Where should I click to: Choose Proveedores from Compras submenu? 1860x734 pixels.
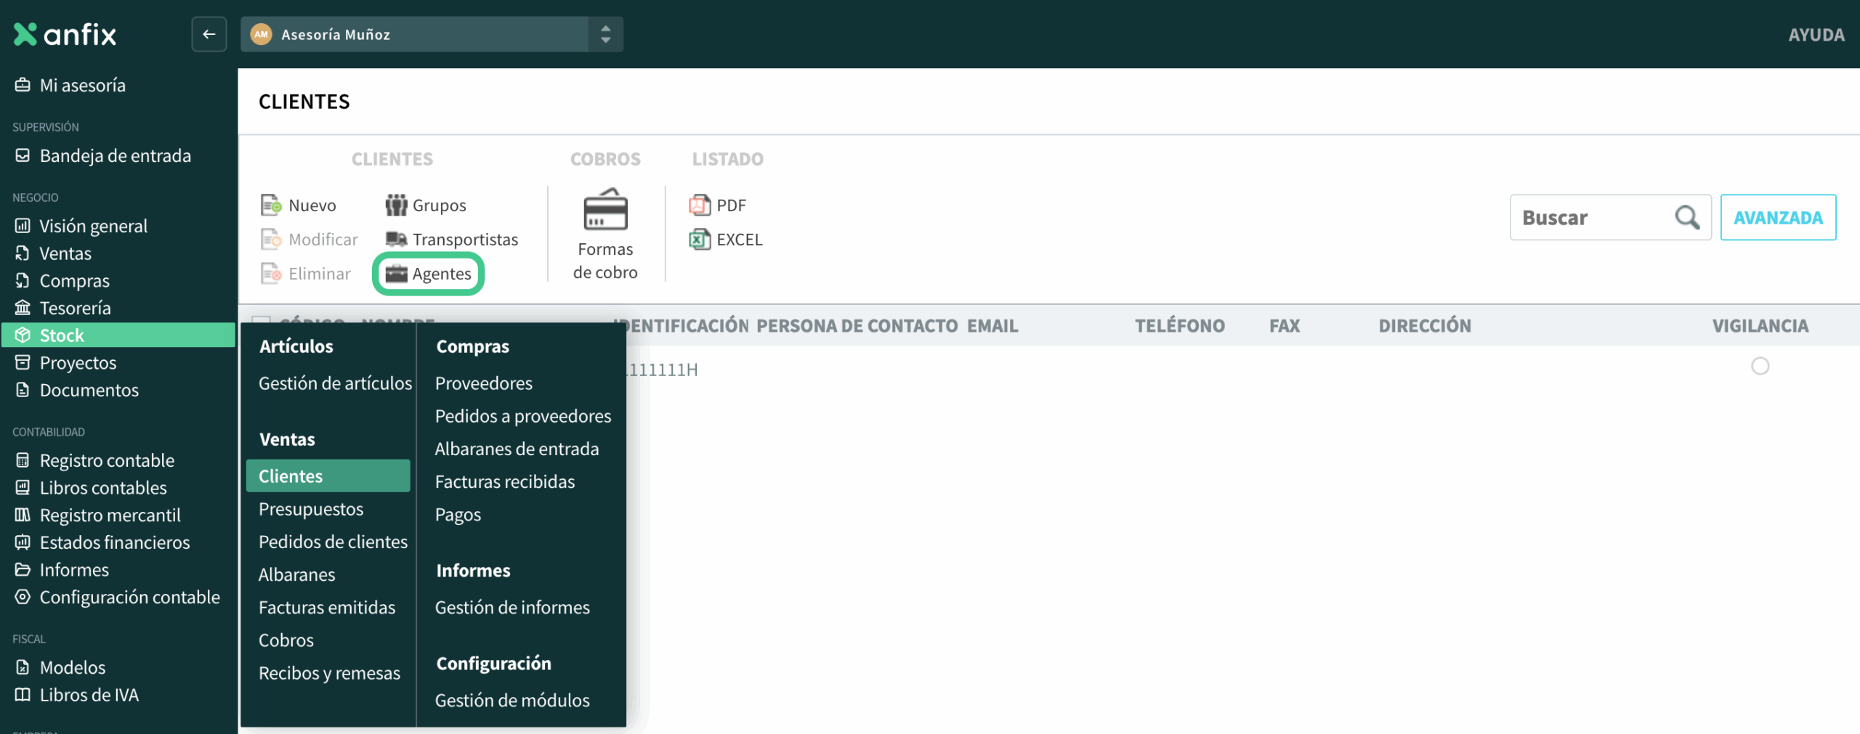[483, 383]
